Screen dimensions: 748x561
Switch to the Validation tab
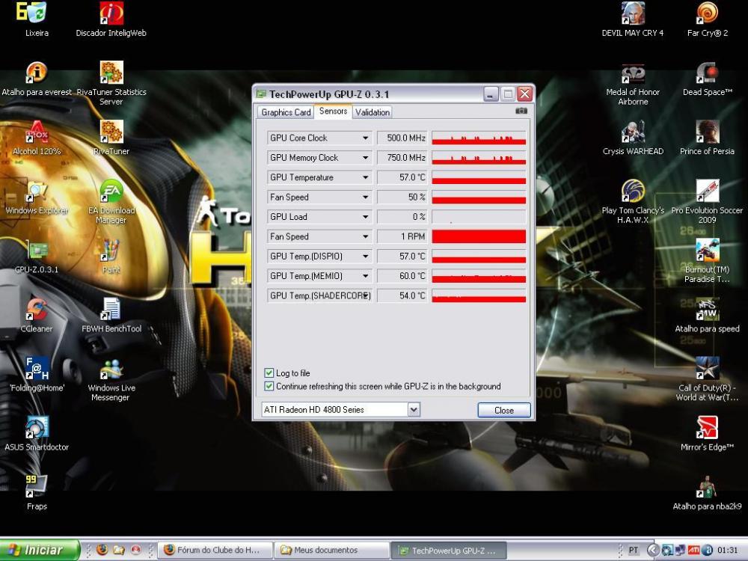pyautogui.click(x=373, y=112)
